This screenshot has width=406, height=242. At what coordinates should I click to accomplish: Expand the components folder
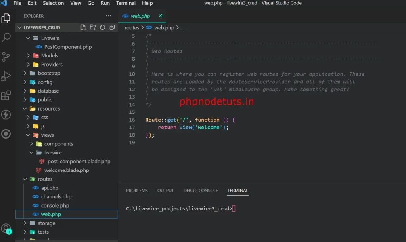click(31, 144)
